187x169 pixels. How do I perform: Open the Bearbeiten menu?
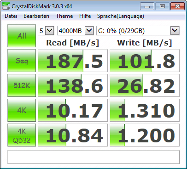pos(36,16)
